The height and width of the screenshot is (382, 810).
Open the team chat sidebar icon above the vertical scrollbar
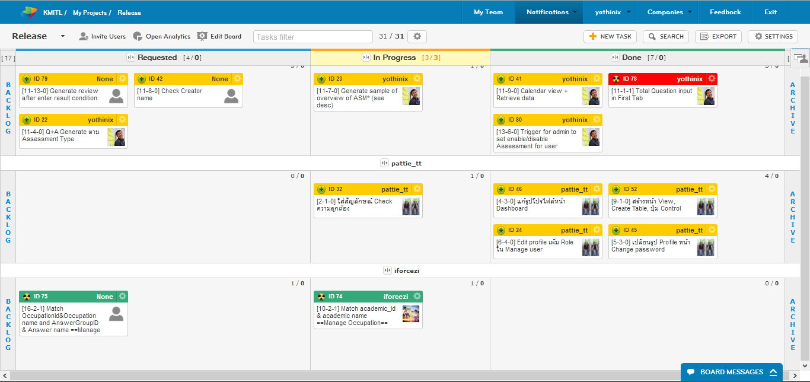[801, 58]
